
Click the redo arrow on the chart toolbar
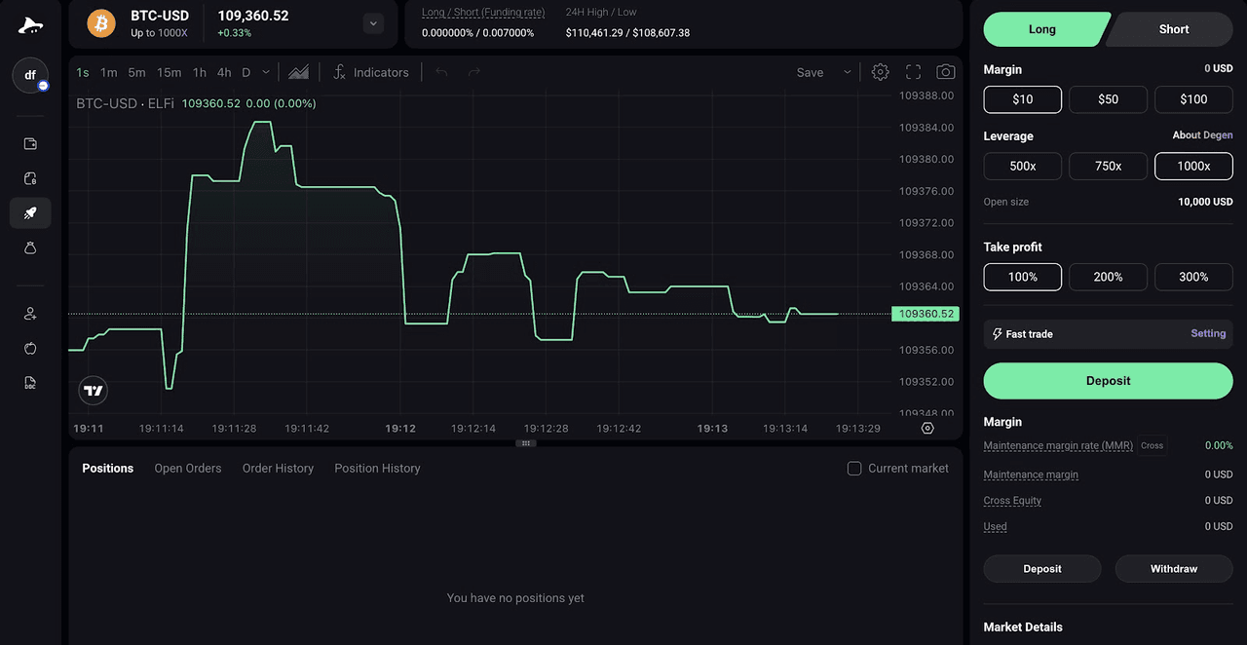(474, 72)
